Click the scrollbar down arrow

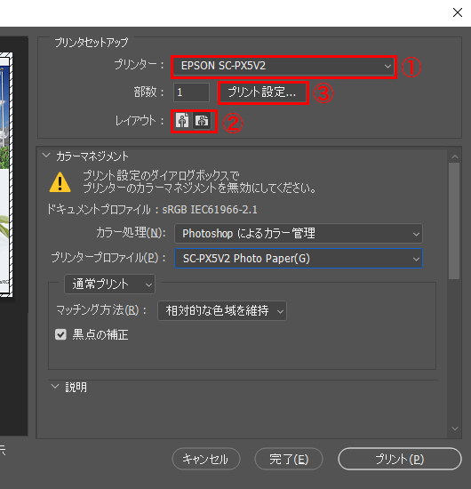point(455,429)
